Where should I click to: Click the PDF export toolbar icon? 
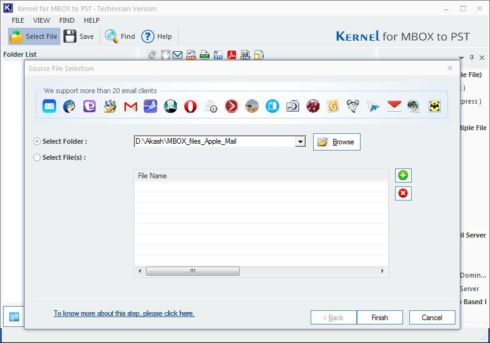pos(232,55)
